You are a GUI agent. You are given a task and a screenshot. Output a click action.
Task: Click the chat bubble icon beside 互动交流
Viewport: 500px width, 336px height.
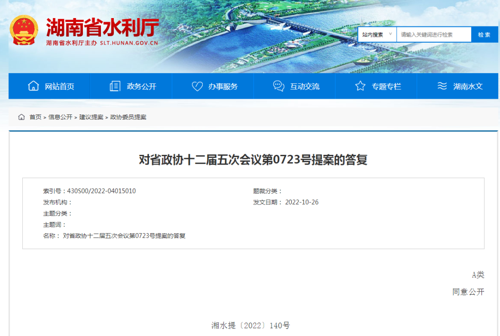(x=279, y=86)
